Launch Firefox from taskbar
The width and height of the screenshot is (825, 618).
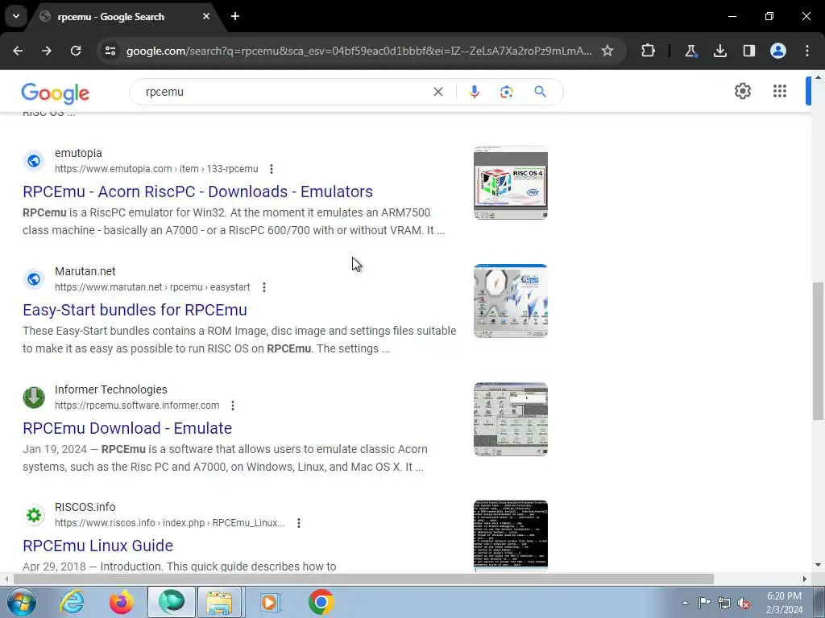[x=122, y=602]
